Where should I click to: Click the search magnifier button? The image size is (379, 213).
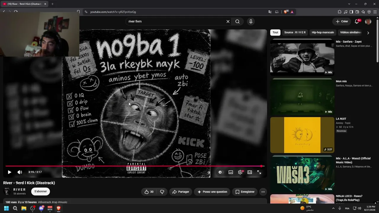tap(237, 21)
